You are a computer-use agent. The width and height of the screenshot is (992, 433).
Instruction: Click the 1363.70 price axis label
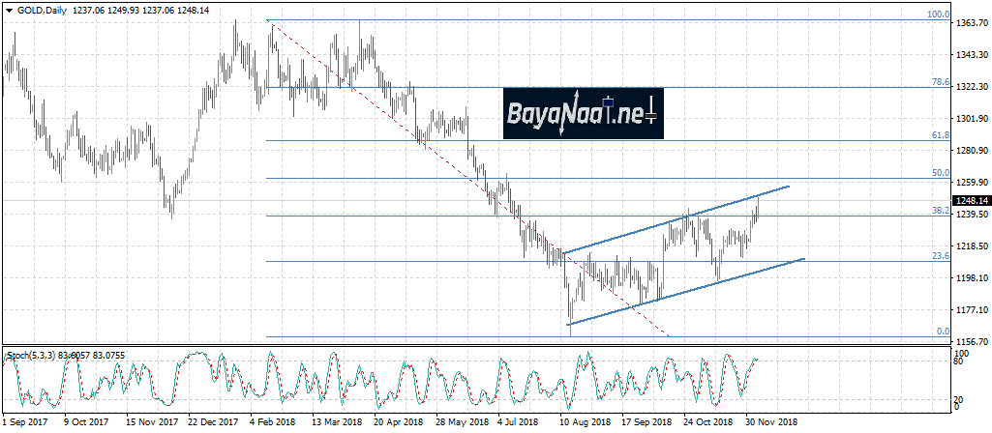[x=971, y=22]
